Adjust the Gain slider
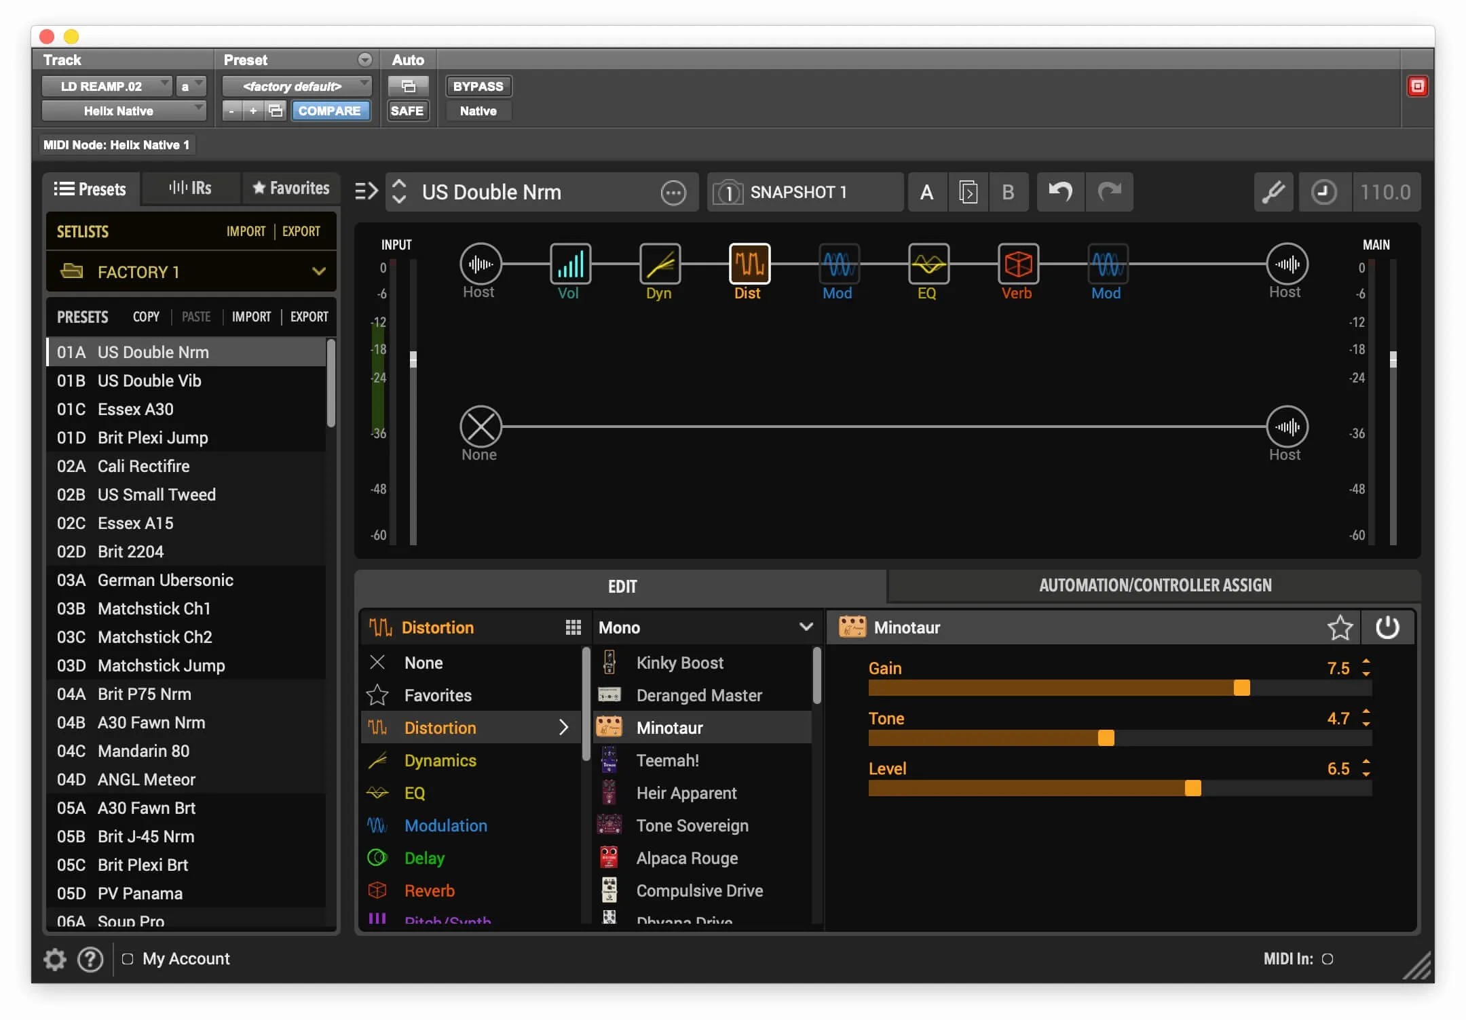Viewport: 1466px width, 1020px height. click(x=1120, y=688)
